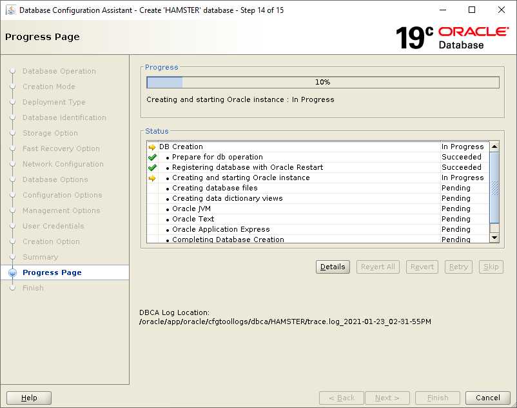Select Creation Mode step in sidebar
The image size is (517, 408).
tap(49, 87)
